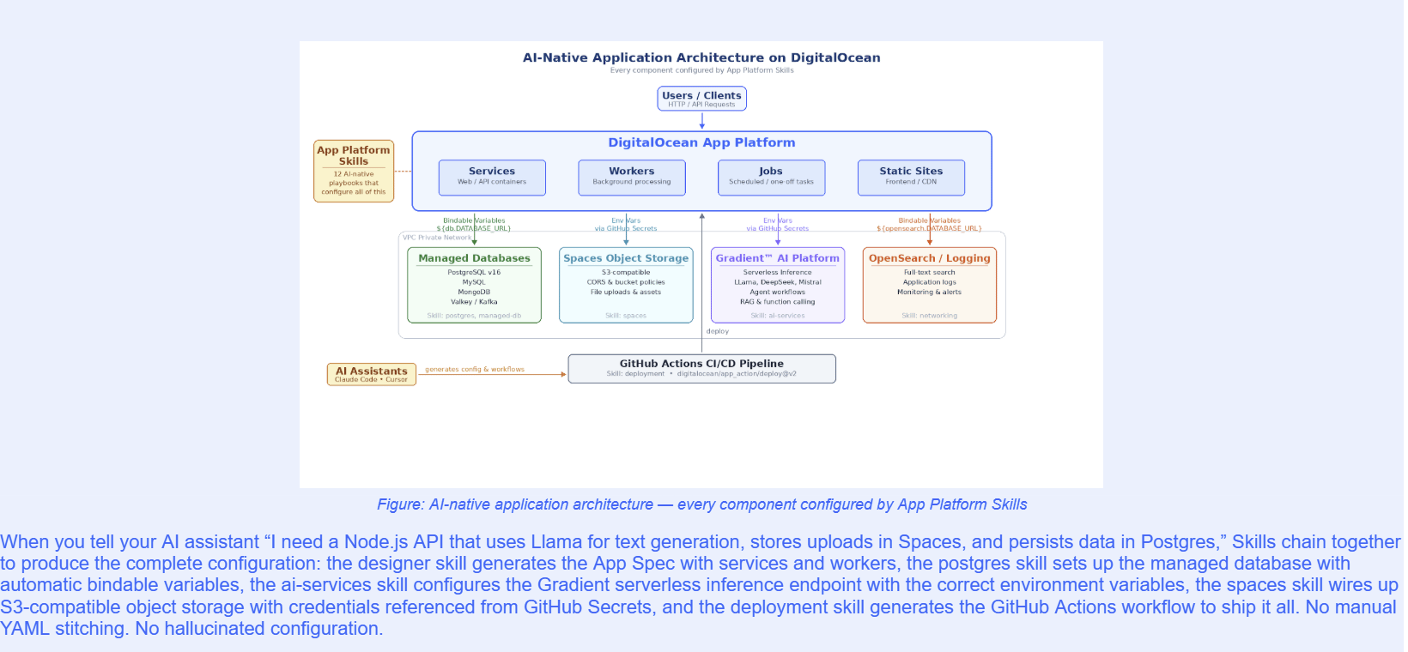This screenshot has width=1408, height=652.
Task: Click the GitHub Actions CI/CD Pipeline title
Action: coord(701,364)
